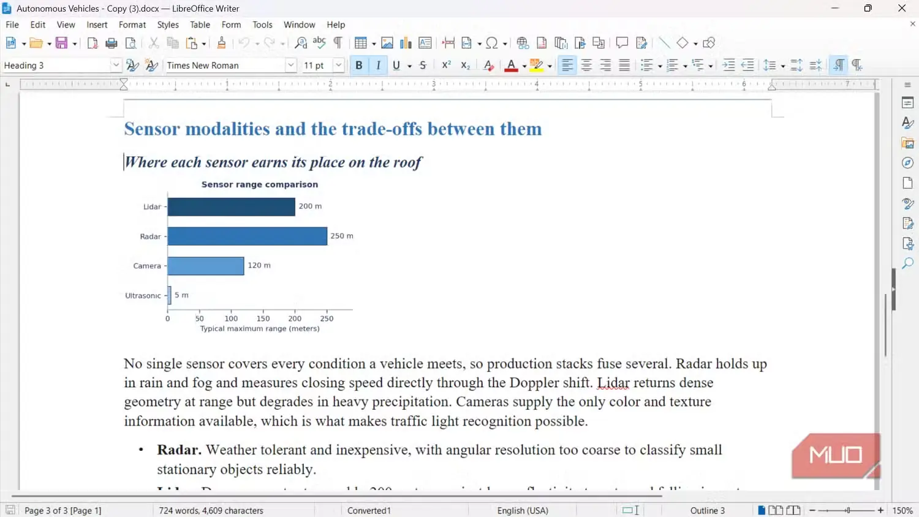The width and height of the screenshot is (919, 517).
Task: Click the Page 3 of 3 status field
Action: point(62,510)
